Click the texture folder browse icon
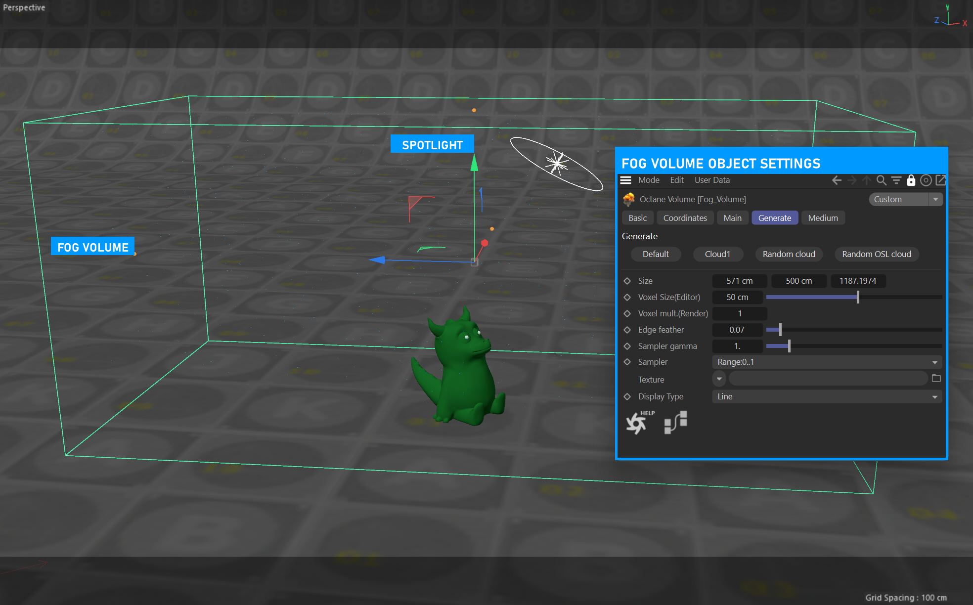This screenshot has height=605, width=973. pyautogui.click(x=936, y=379)
